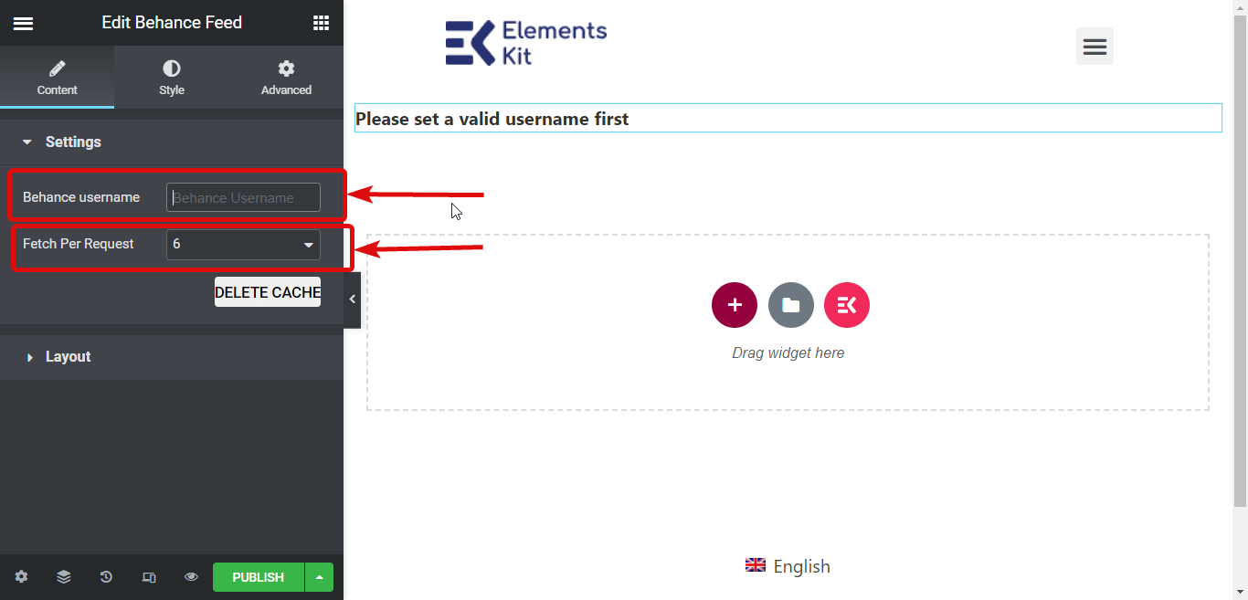
Task: Open the Elementor hamburger menu in panel header
Action: coord(23,23)
